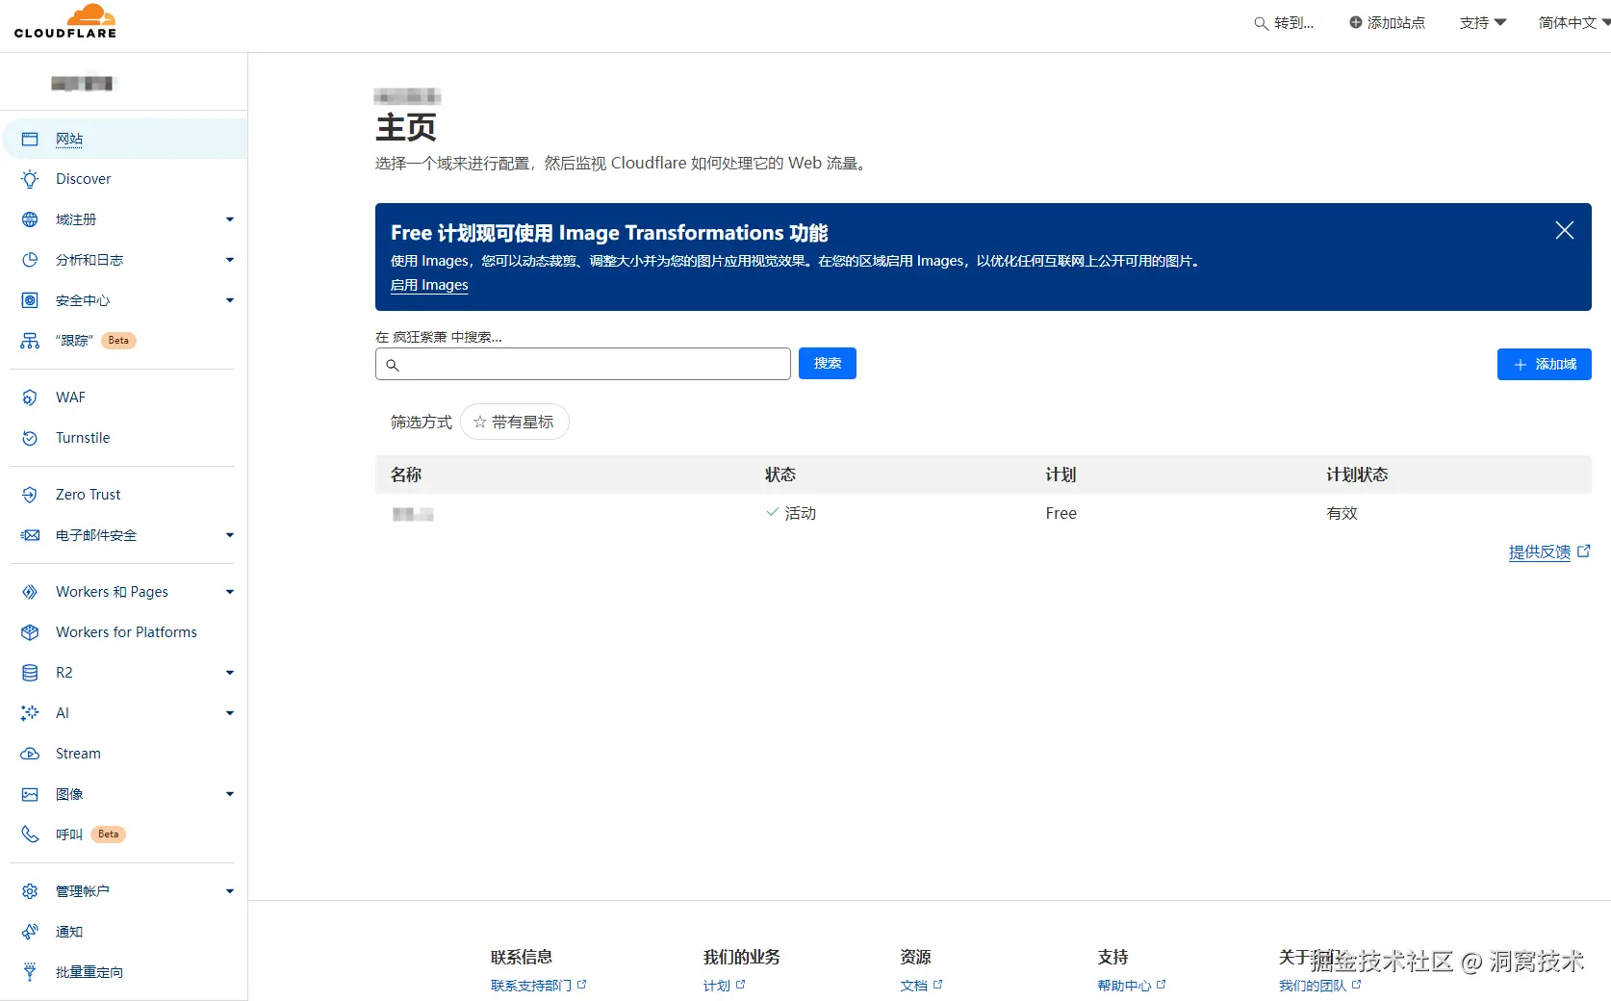This screenshot has height=1001, width=1611.
Task: Click the Workers for Platforms cube icon
Action: 30,632
